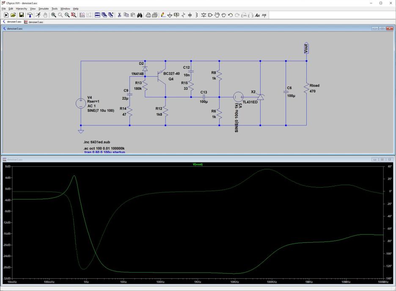The width and height of the screenshot is (396, 291).
Task: Select the Move hand tool
Action: (217, 15)
